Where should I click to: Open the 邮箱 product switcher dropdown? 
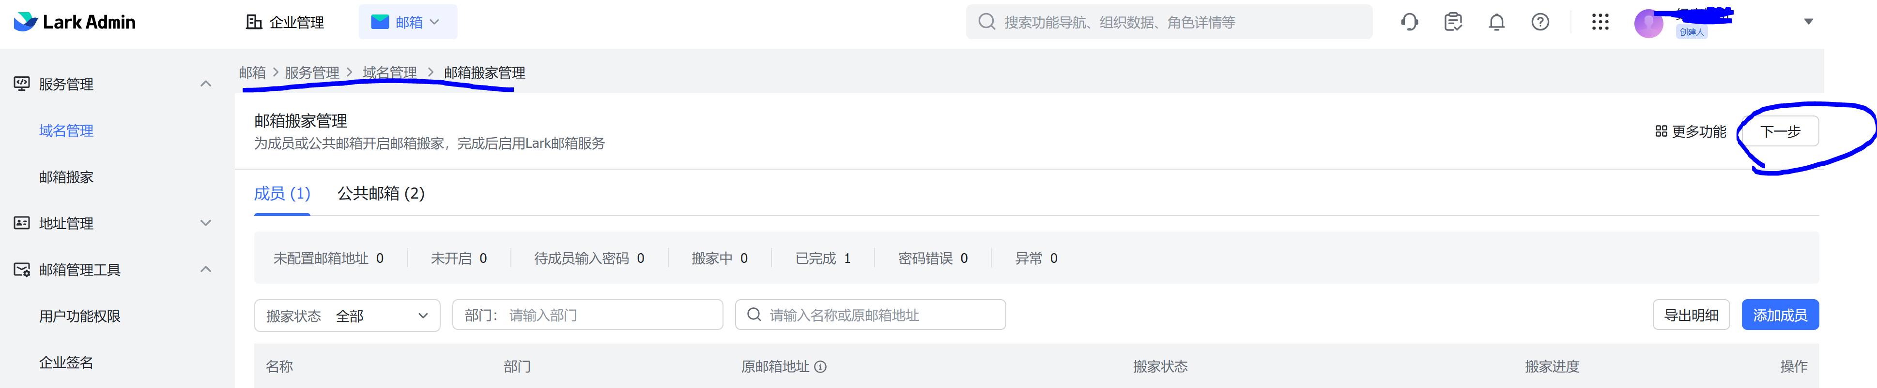tap(407, 23)
